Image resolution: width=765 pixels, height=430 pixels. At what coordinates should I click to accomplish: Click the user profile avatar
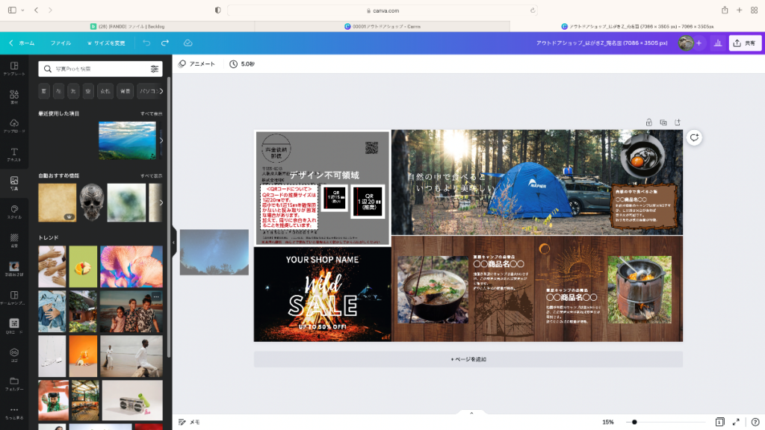[686, 43]
